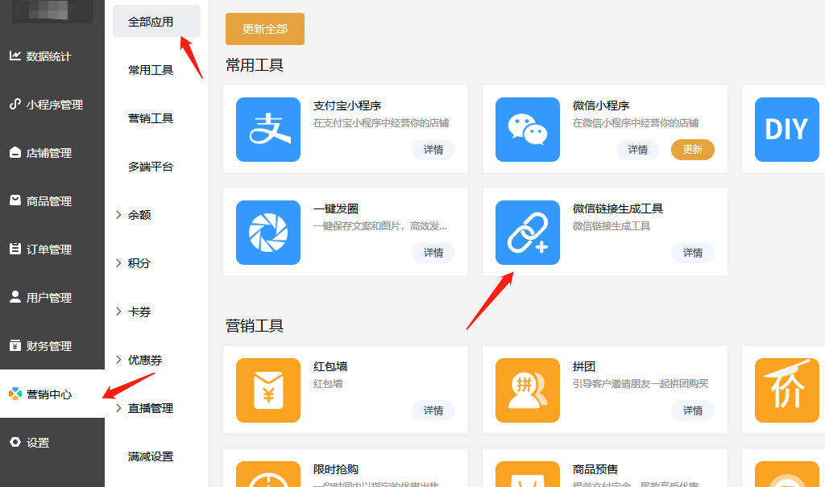825x487 pixels.
Task: Click the 红包墙 card title
Action: pos(330,366)
